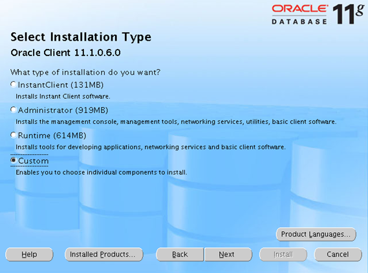368x273 pixels.
Task: Click the Help button
Action: [x=29, y=254]
